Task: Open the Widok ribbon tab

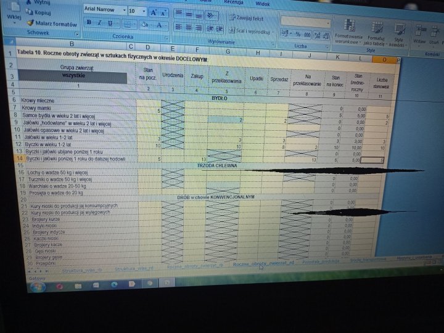Action: (x=263, y=4)
